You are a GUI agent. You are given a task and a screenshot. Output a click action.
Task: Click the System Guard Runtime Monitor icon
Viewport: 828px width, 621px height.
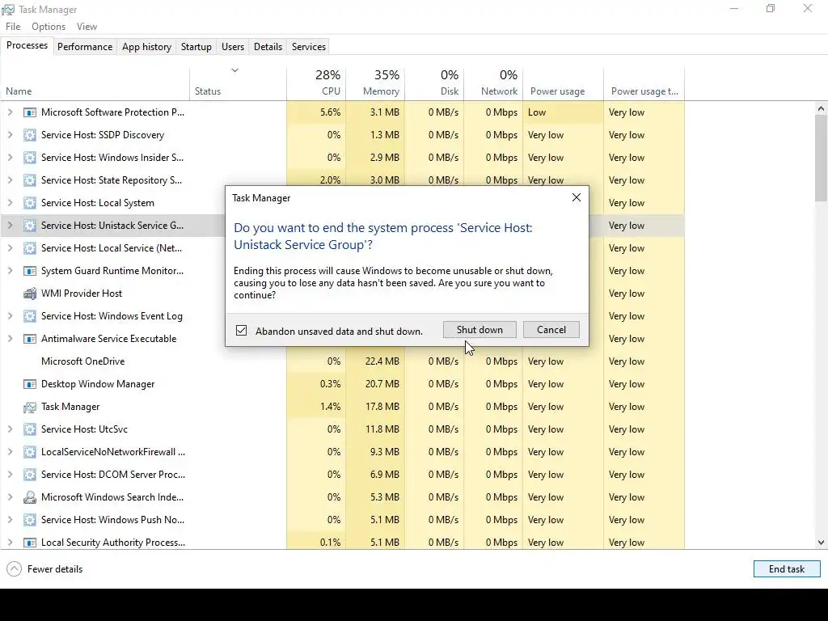coord(30,271)
